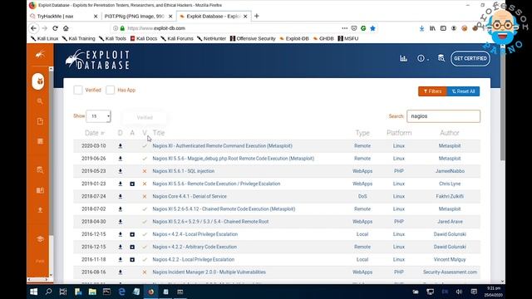Open Windows Start menu
The width and height of the screenshot is (532, 299).
coord(33,292)
